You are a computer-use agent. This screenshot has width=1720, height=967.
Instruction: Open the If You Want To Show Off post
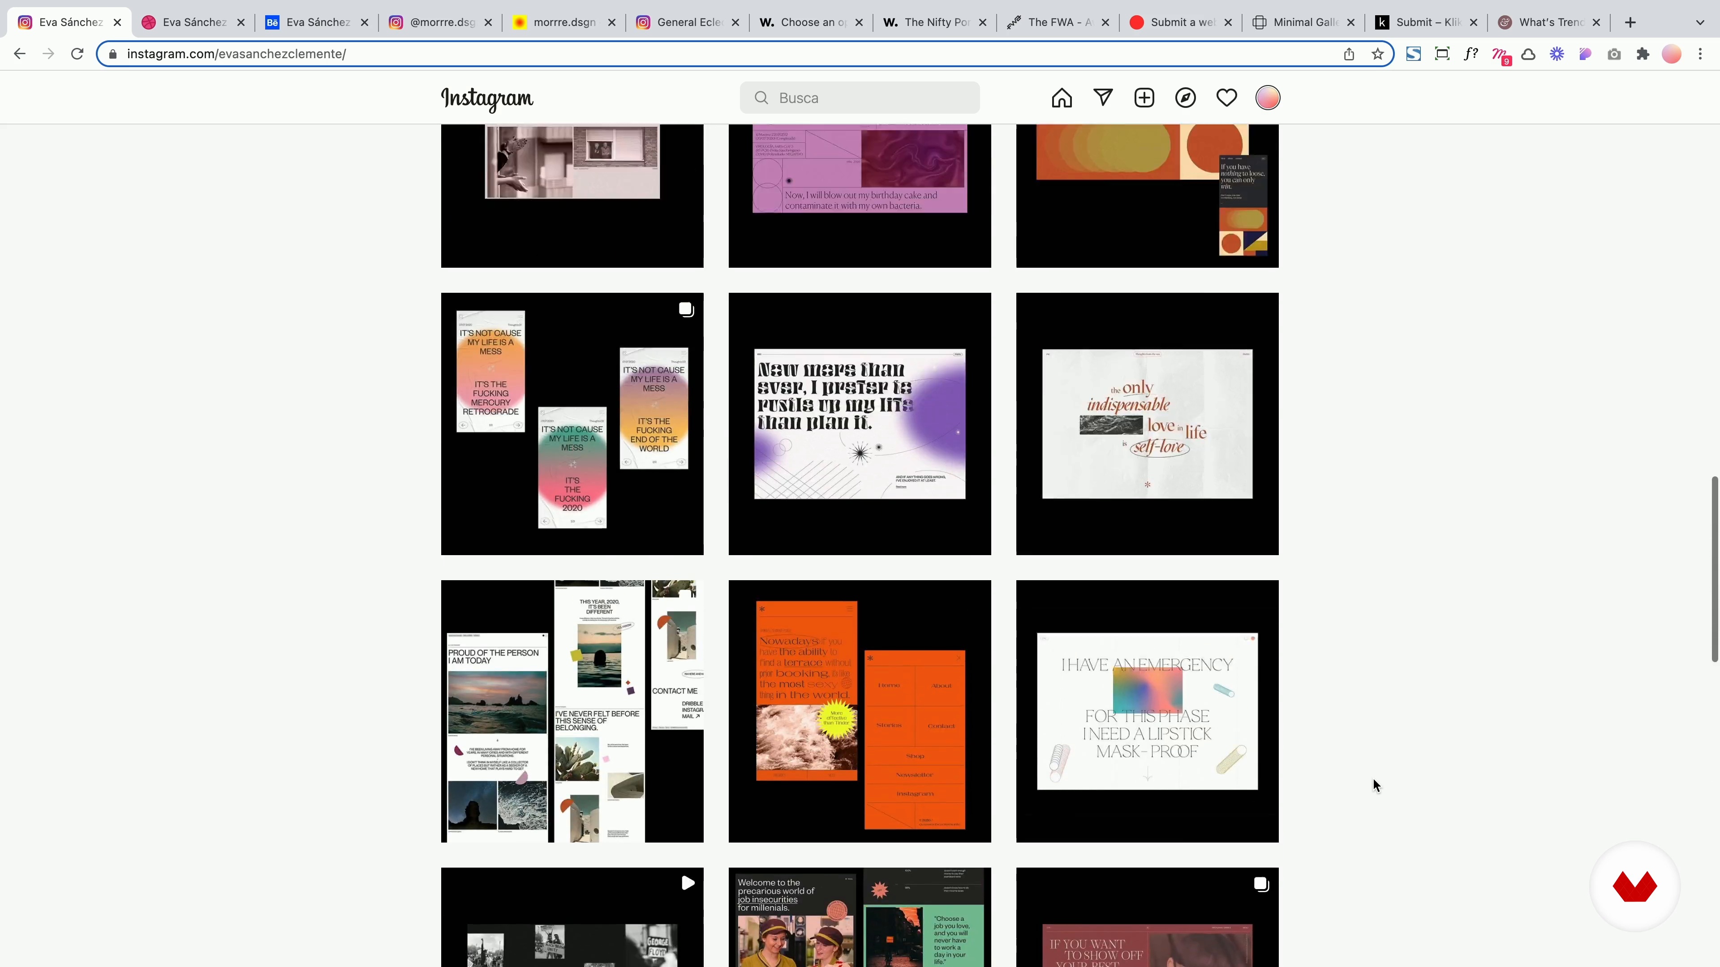coord(1147,918)
